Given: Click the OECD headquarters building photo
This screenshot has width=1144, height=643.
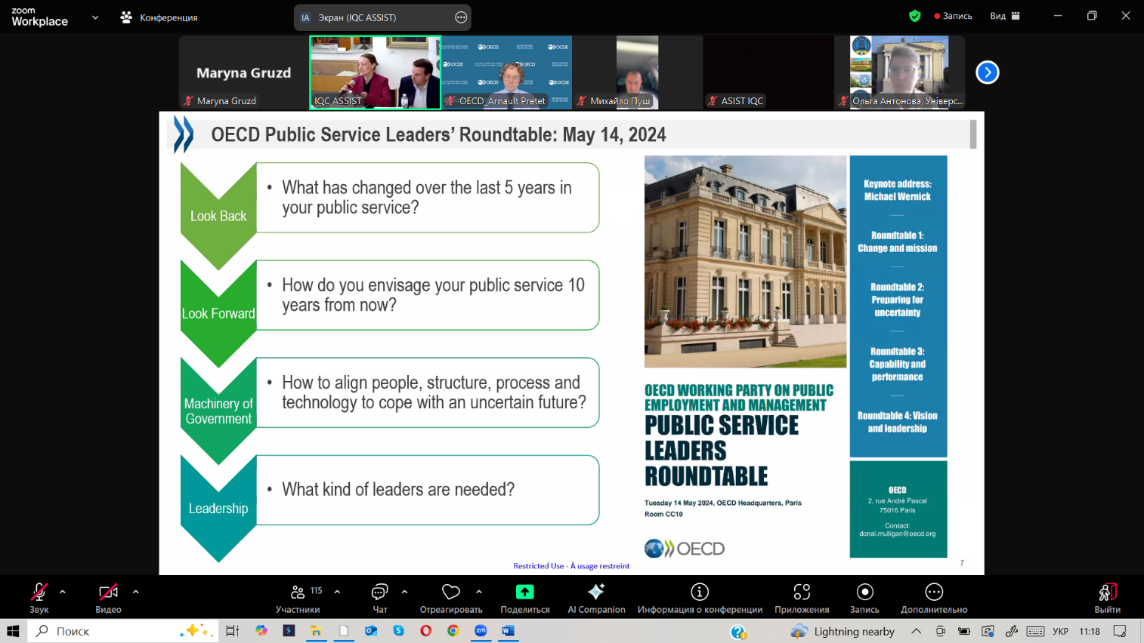Looking at the screenshot, I should (x=745, y=262).
